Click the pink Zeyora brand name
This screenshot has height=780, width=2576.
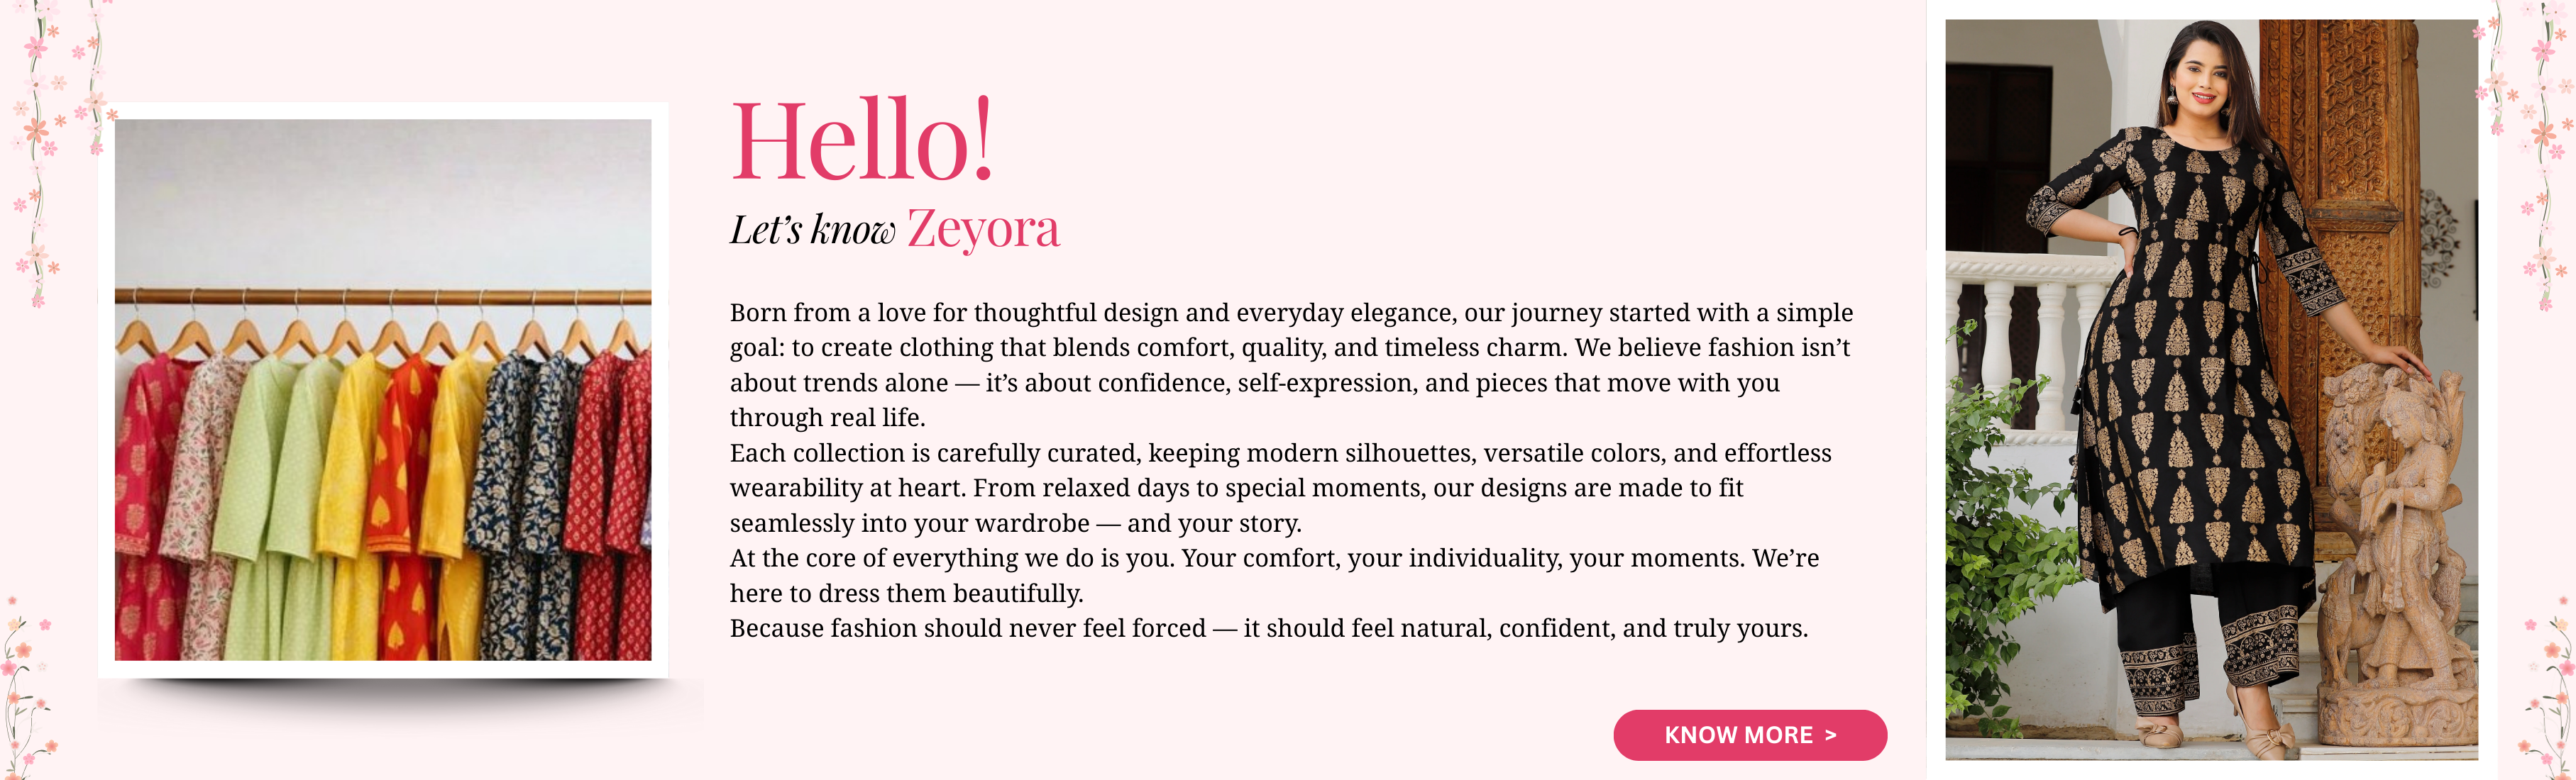coord(983,229)
